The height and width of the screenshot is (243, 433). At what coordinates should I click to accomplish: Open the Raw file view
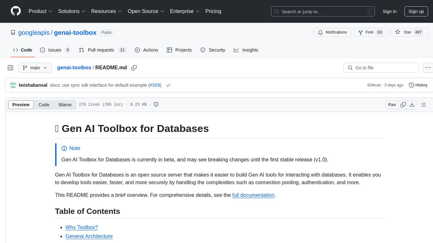click(x=392, y=105)
